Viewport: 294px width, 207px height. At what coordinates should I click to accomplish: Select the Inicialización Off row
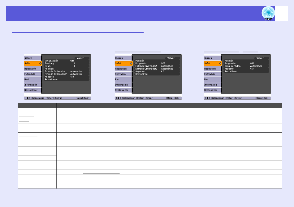[x=66, y=61]
